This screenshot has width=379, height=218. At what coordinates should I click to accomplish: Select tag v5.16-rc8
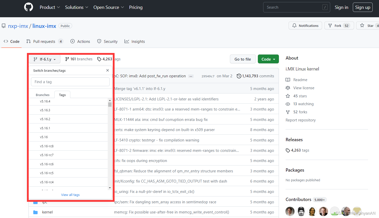(x=68, y=146)
